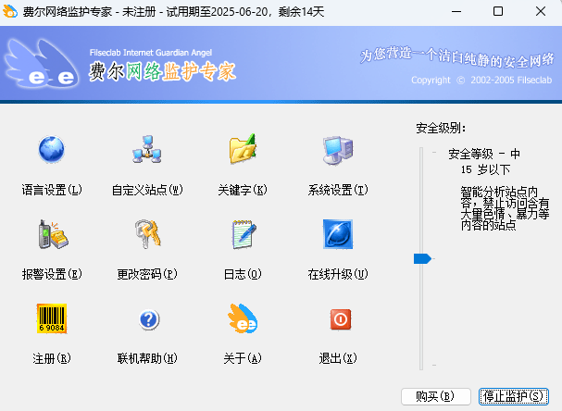The image size is (562, 411).
Task: Click the 关键字(K) label
Action: 243,190
